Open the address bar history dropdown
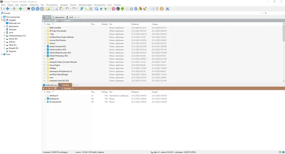This screenshot has height=154, width=285. (x=262, y=13)
